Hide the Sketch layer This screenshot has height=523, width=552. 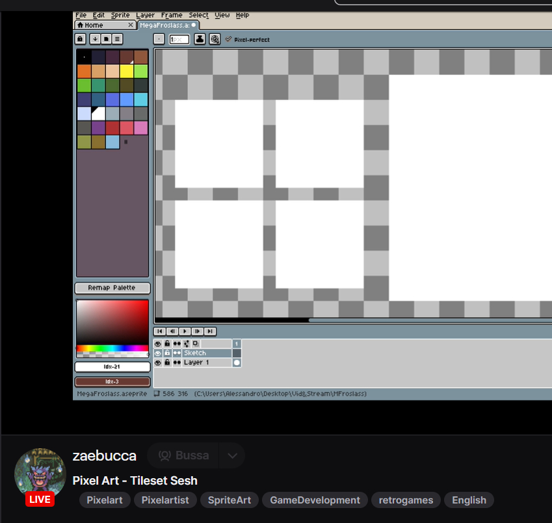(157, 353)
